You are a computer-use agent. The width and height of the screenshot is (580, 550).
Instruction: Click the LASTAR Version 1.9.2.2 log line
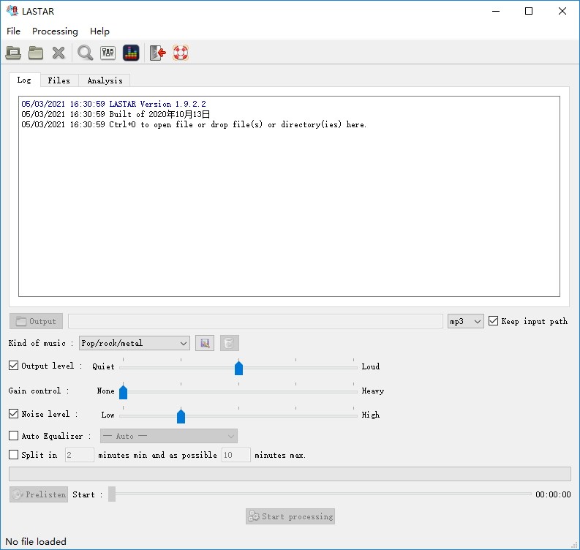pos(113,104)
